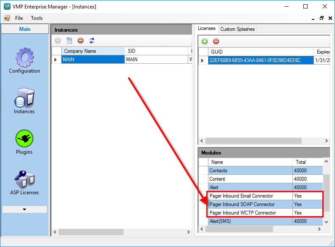Open the File menu
The width and height of the screenshot is (335, 247).
[x=19, y=18]
